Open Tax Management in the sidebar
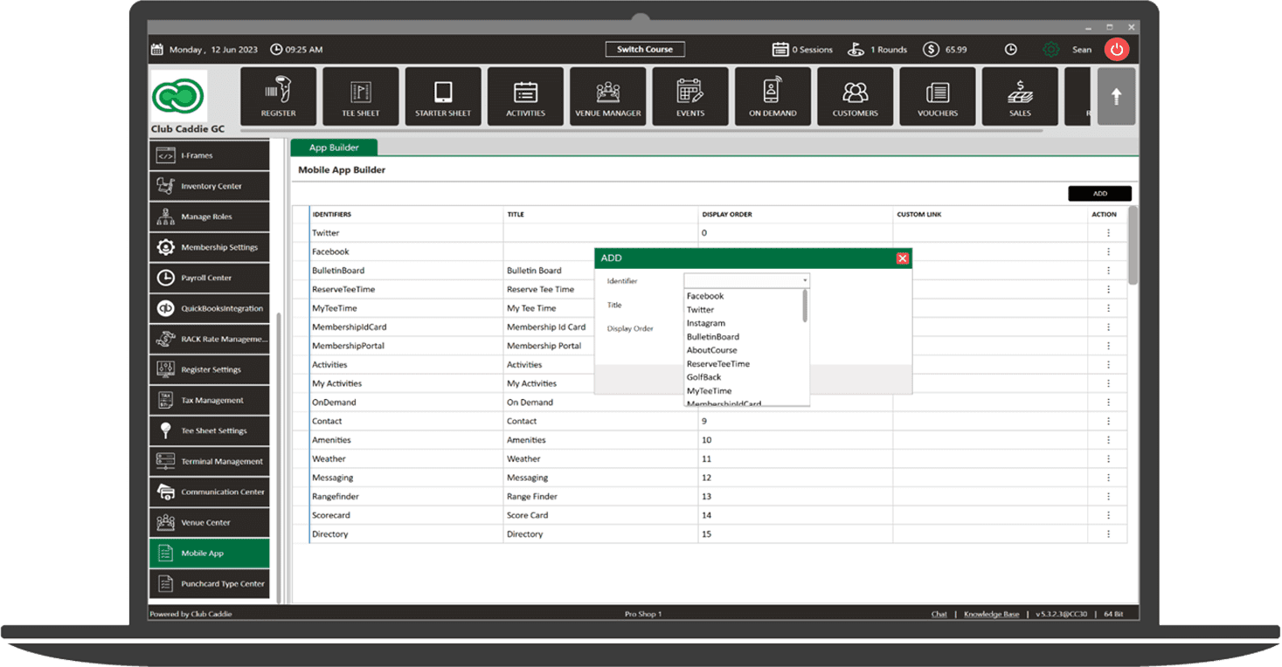 pyautogui.click(x=209, y=400)
